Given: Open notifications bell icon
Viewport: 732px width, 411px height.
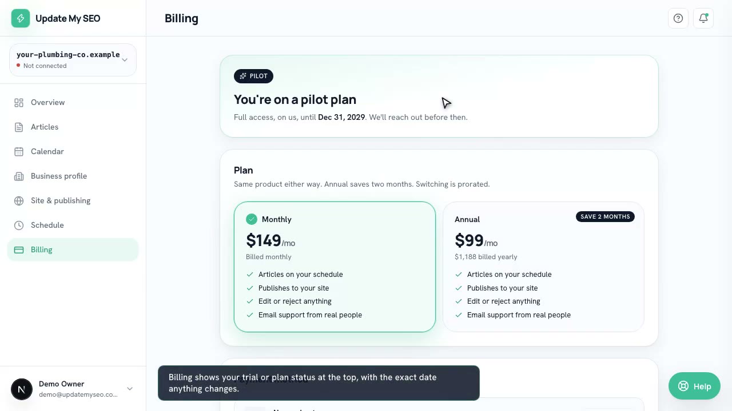Looking at the screenshot, I should 703,18.
